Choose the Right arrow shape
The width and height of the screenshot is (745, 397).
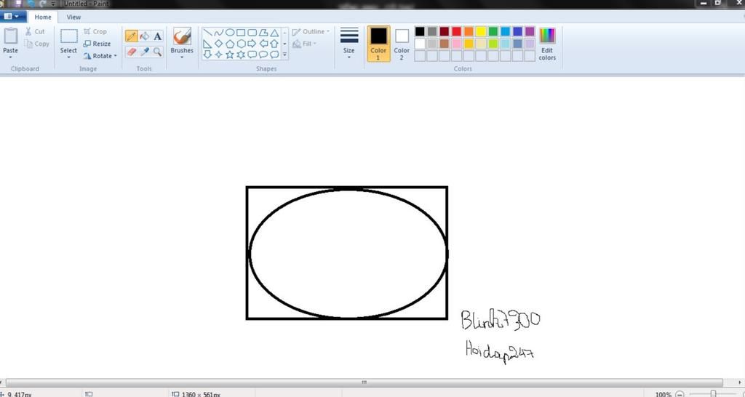[252, 44]
